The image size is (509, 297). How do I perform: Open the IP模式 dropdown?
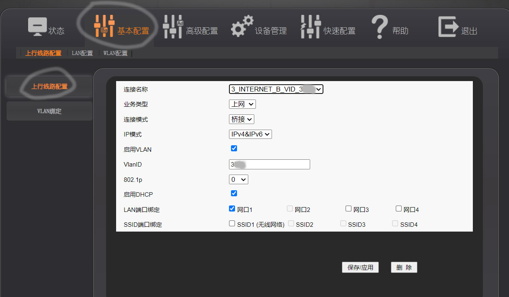coord(250,134)
